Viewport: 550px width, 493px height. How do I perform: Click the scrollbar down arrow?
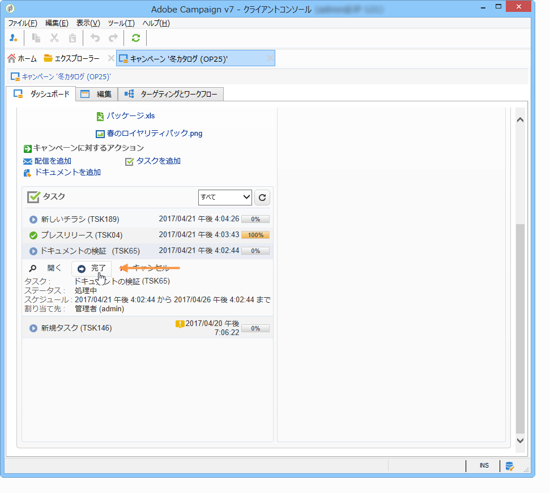tap(520, 440)
